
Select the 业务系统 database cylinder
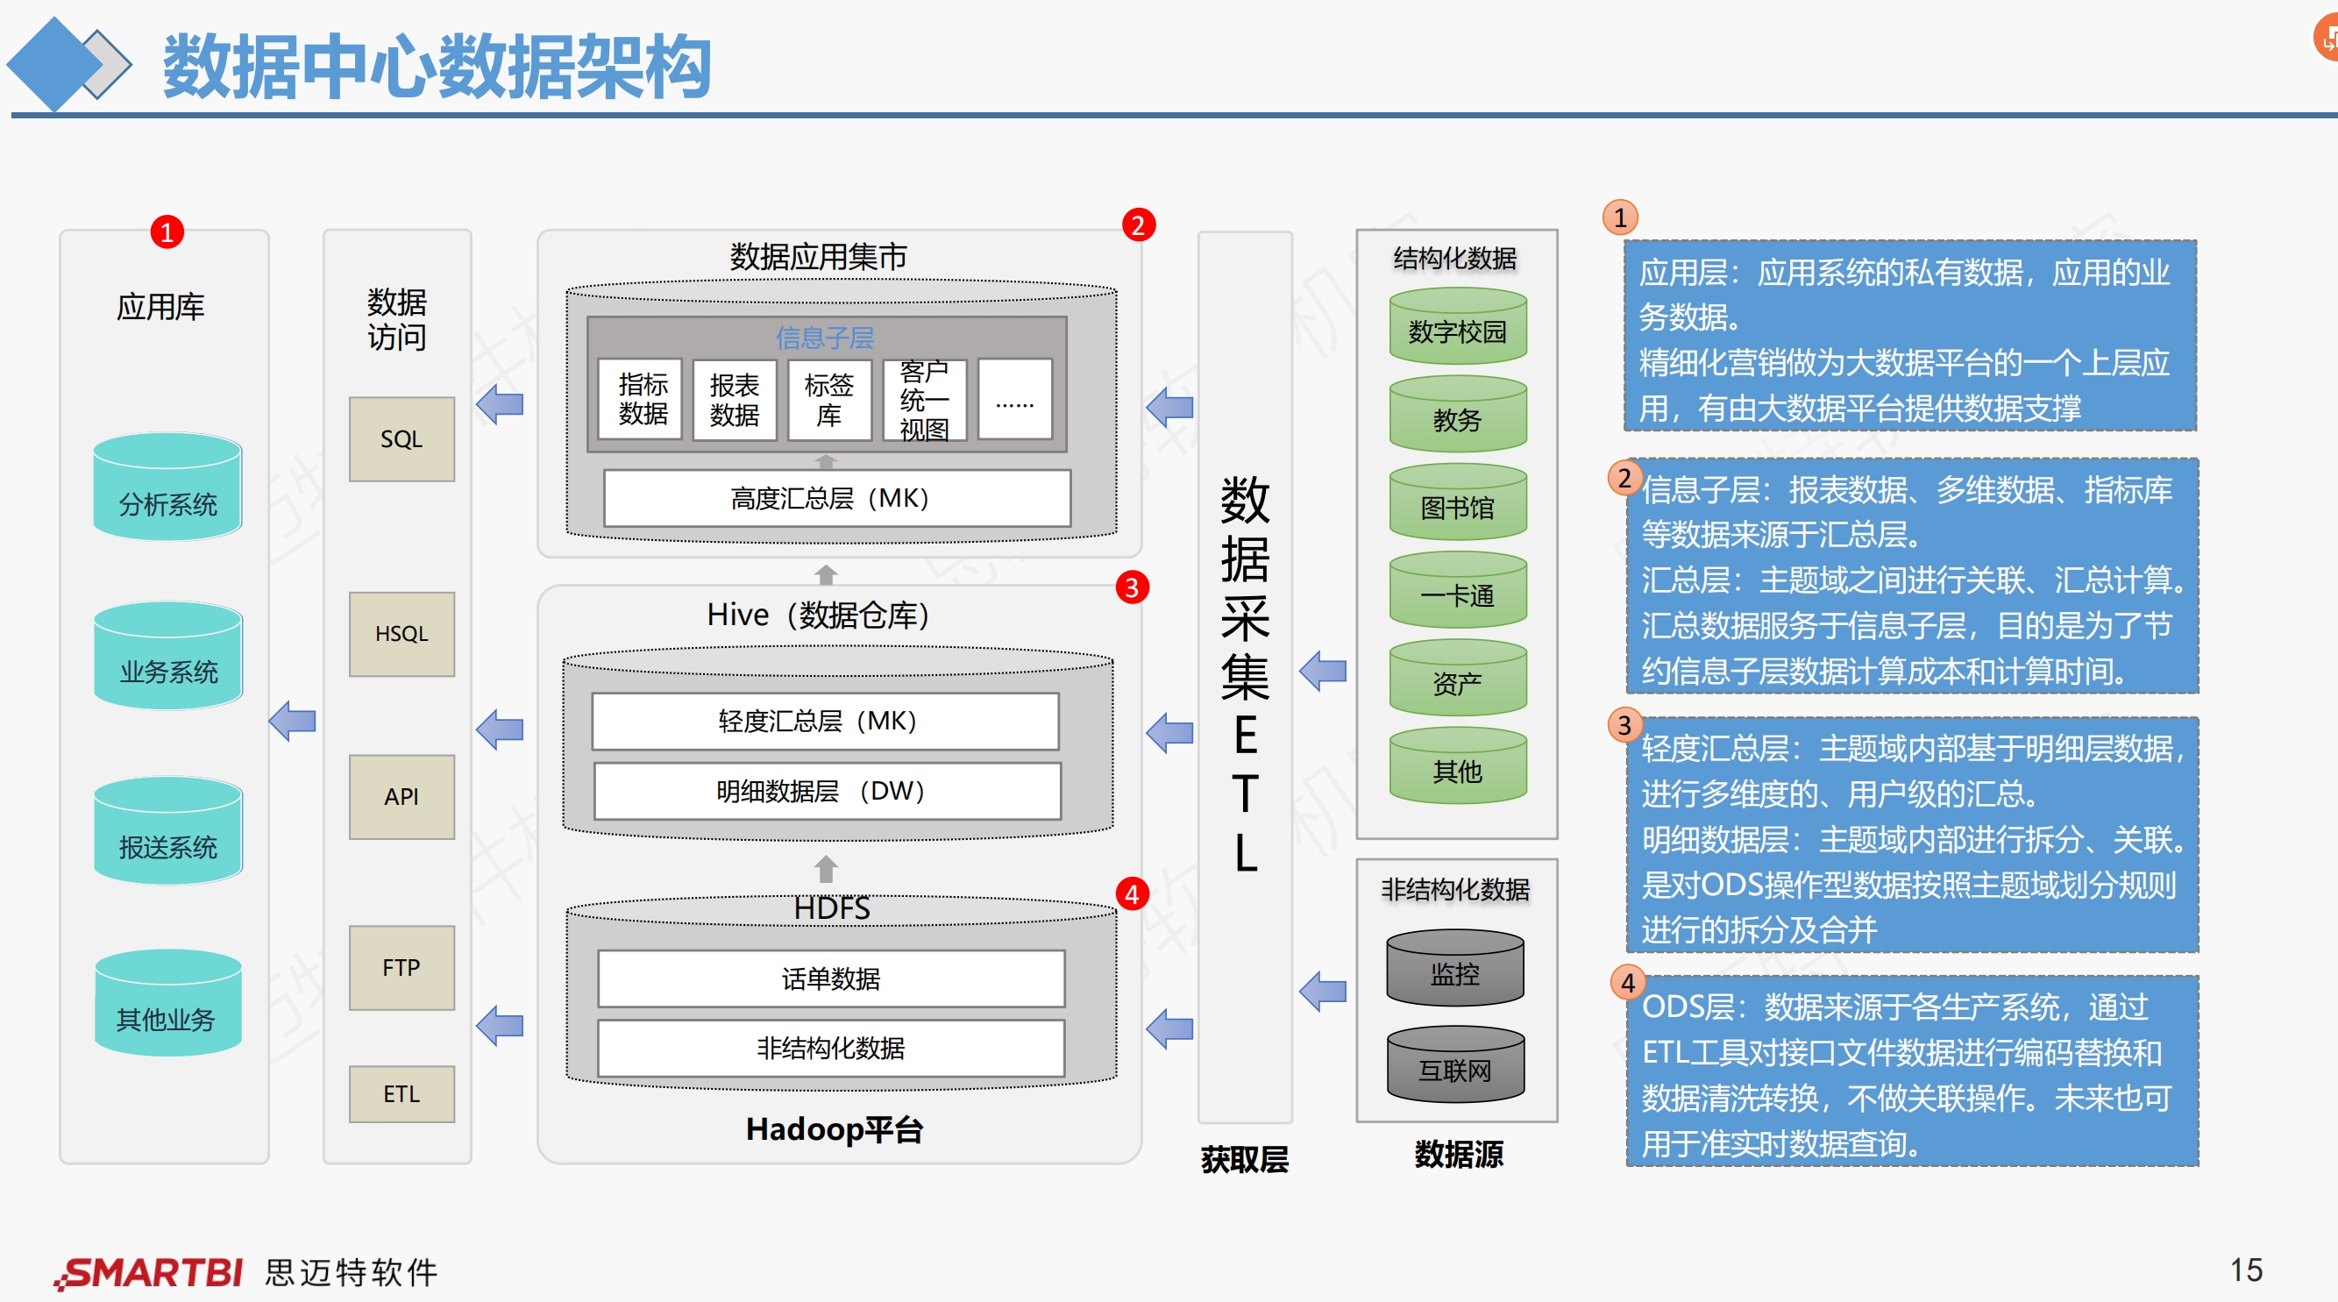(x=168, y=655)
